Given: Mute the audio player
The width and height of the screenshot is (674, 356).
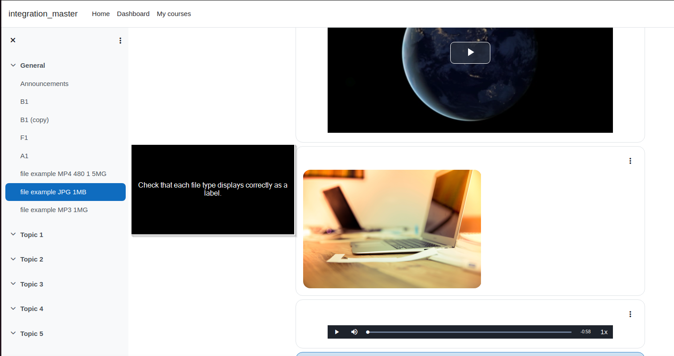Looking at the screenshot, I should [x=354, y=332].
